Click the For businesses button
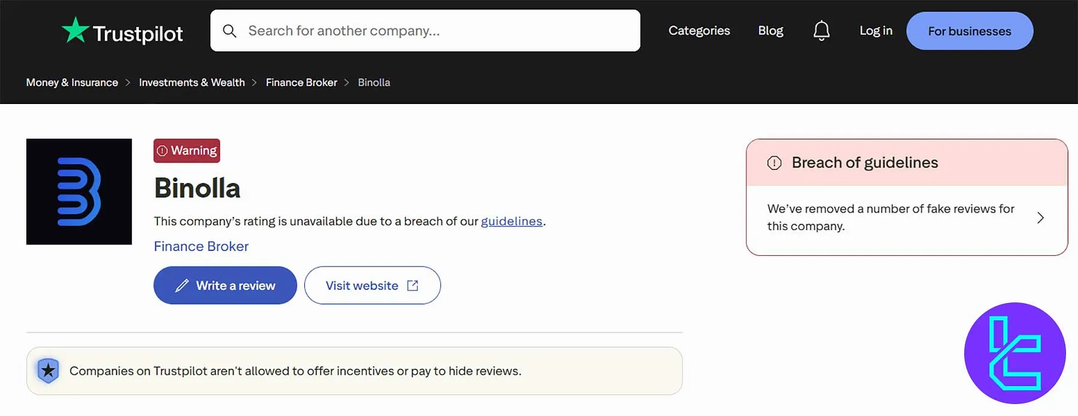The height and width of the screenshot is (416, 1078). point(969,30)
